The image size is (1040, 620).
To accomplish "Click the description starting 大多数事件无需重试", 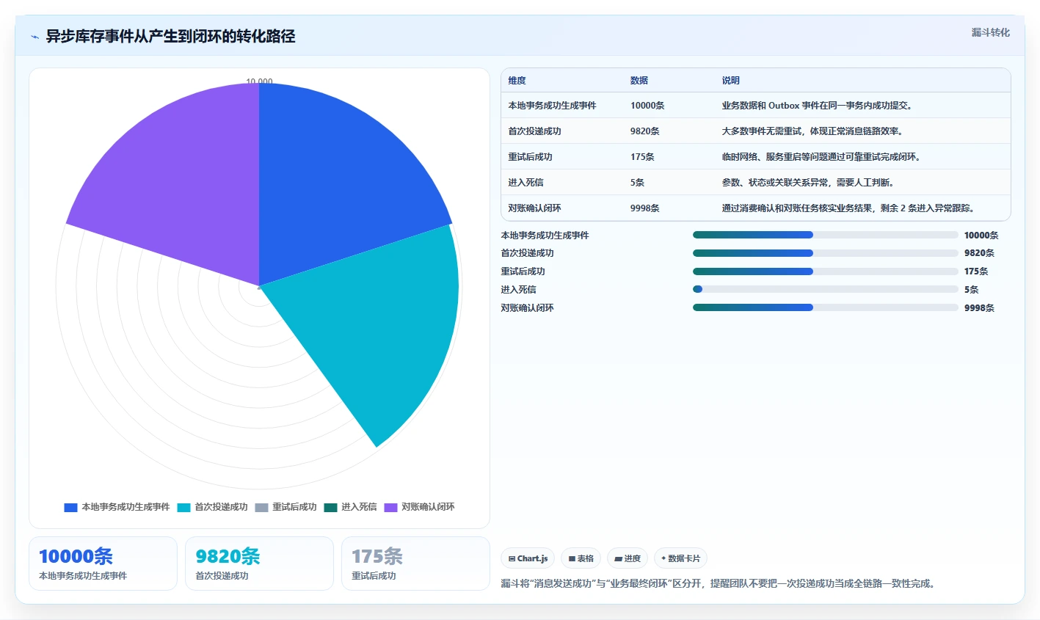I will [814, 131].
